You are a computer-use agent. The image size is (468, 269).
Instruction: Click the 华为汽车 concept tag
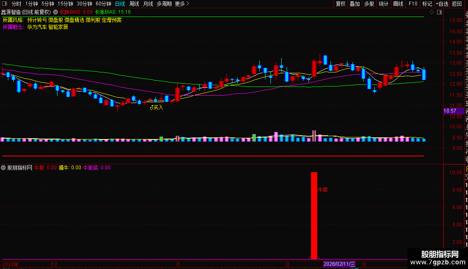point(37,27)
